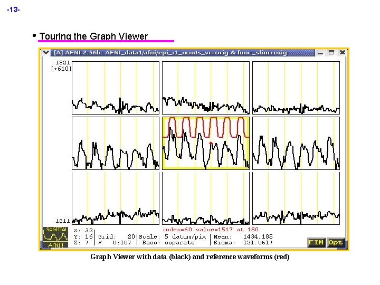Select the top-right voxel graph
The height and width of the screenshot is (285, 380).
coord(296,88)
